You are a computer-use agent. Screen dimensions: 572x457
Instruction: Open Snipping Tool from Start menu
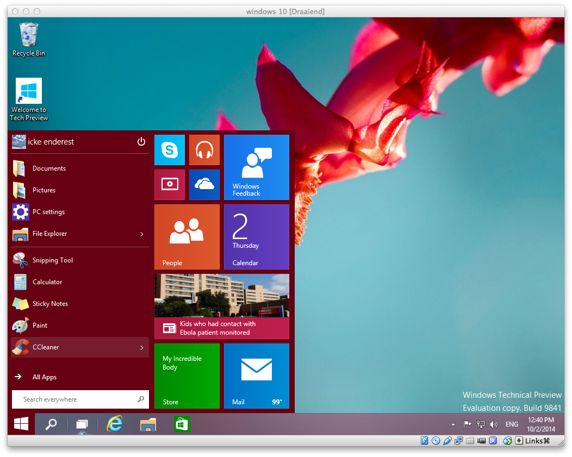pos(52,260)
